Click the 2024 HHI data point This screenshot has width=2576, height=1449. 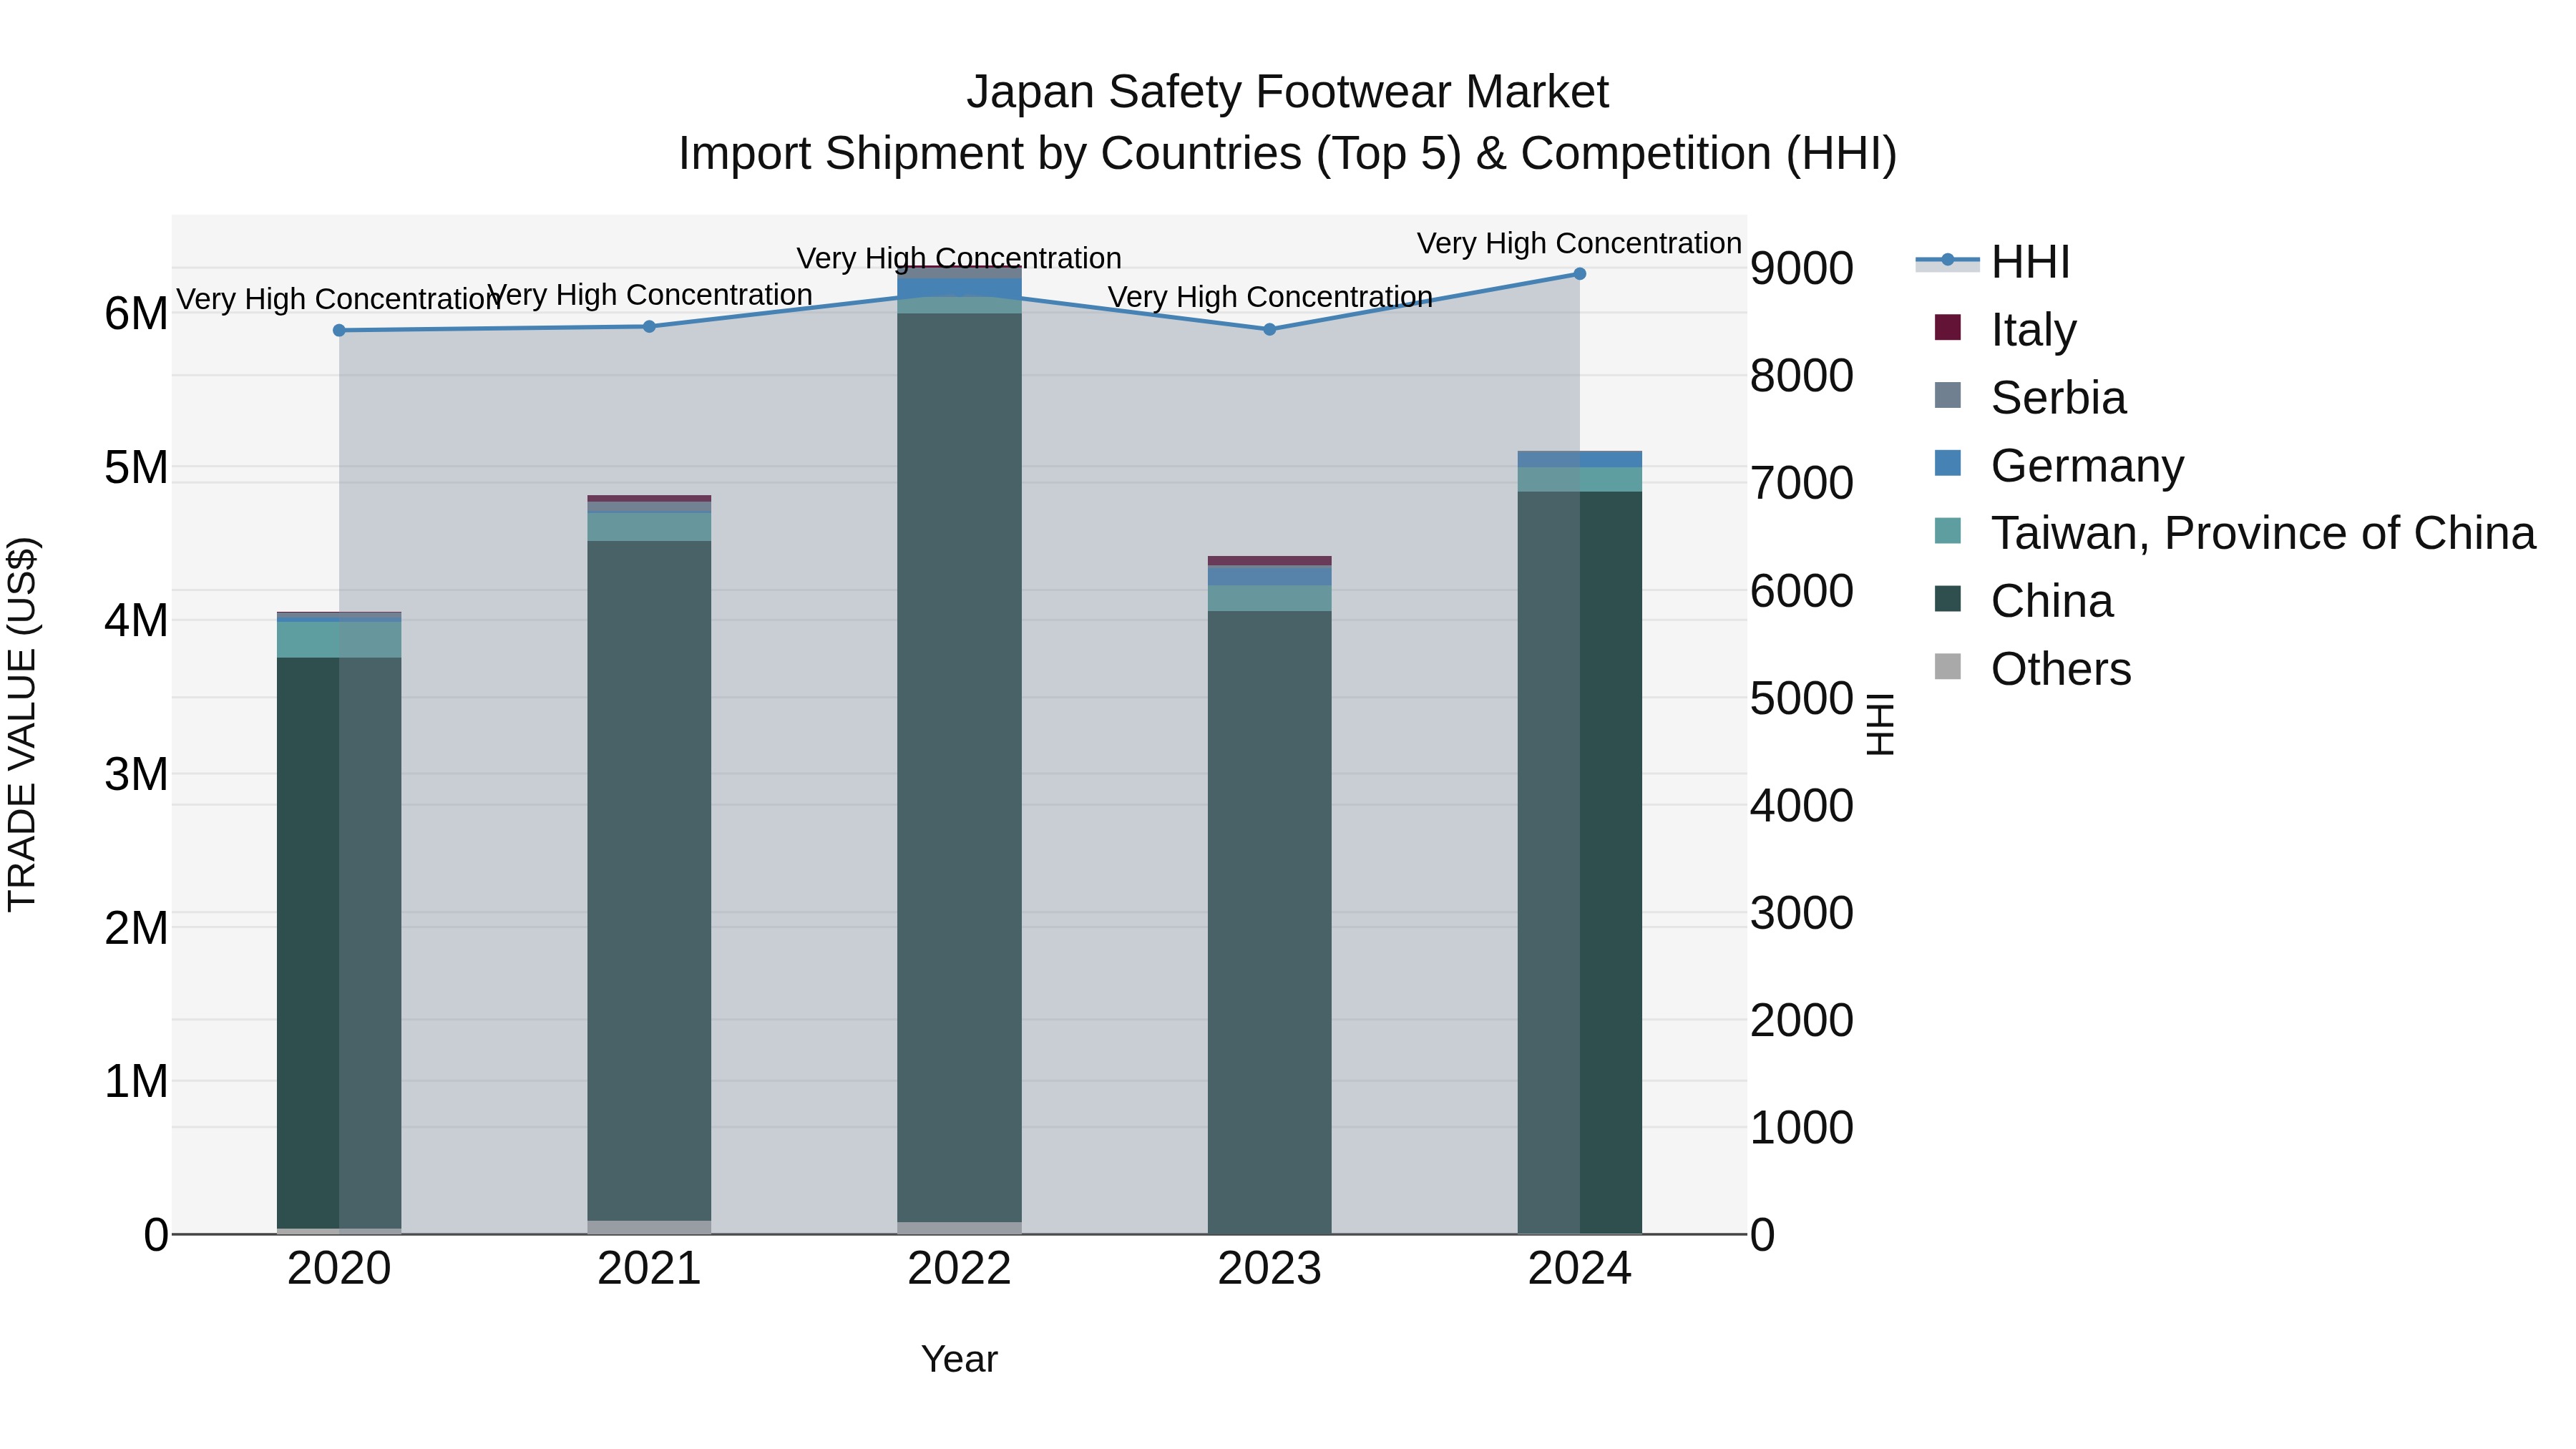(1580, 273)
